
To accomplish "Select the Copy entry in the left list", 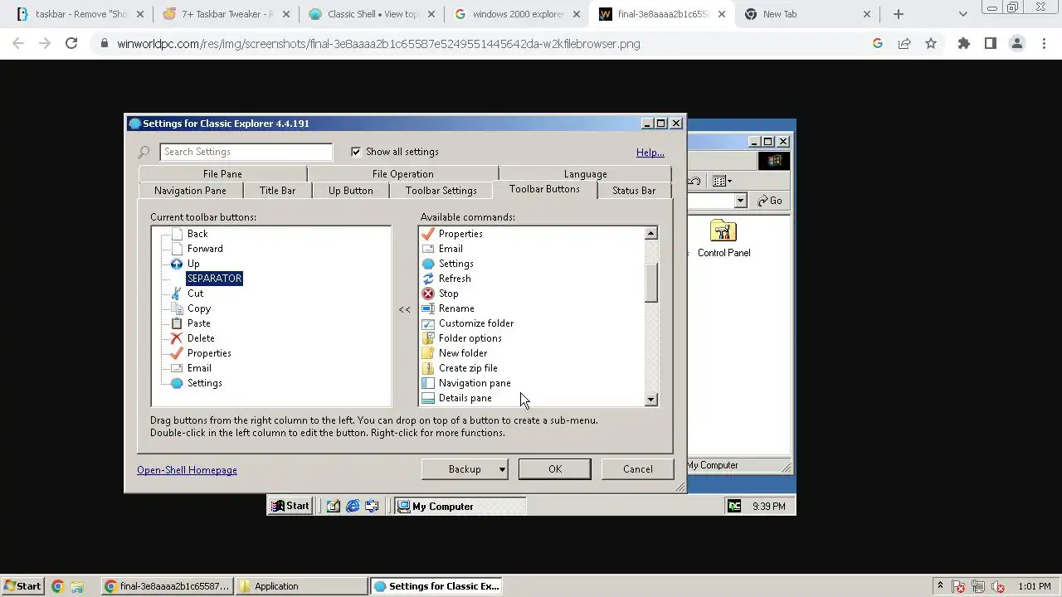I will point(199,308).
